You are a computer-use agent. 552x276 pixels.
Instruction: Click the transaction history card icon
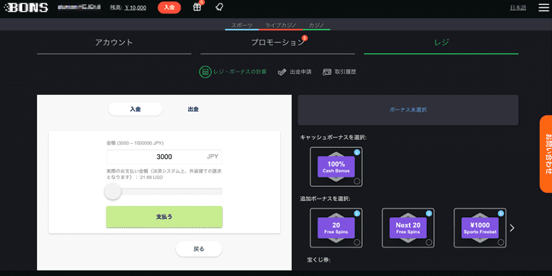click(x=327, y=72)
